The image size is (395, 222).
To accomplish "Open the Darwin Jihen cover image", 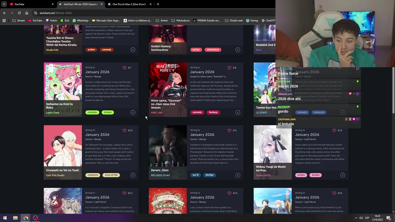I will (x=168, y=146).
